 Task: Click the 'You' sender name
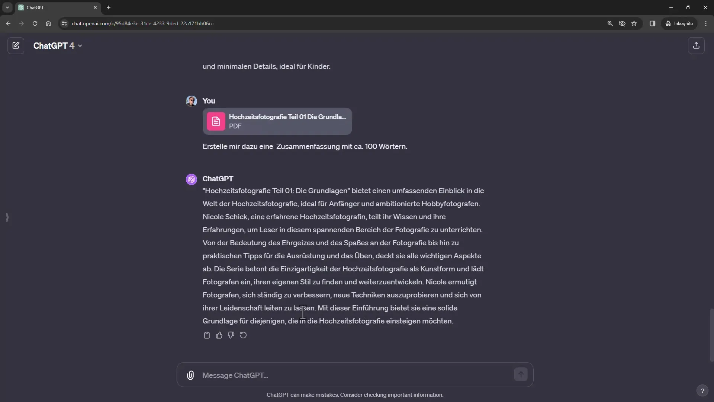pyautogui.click(x=209, y=101)
